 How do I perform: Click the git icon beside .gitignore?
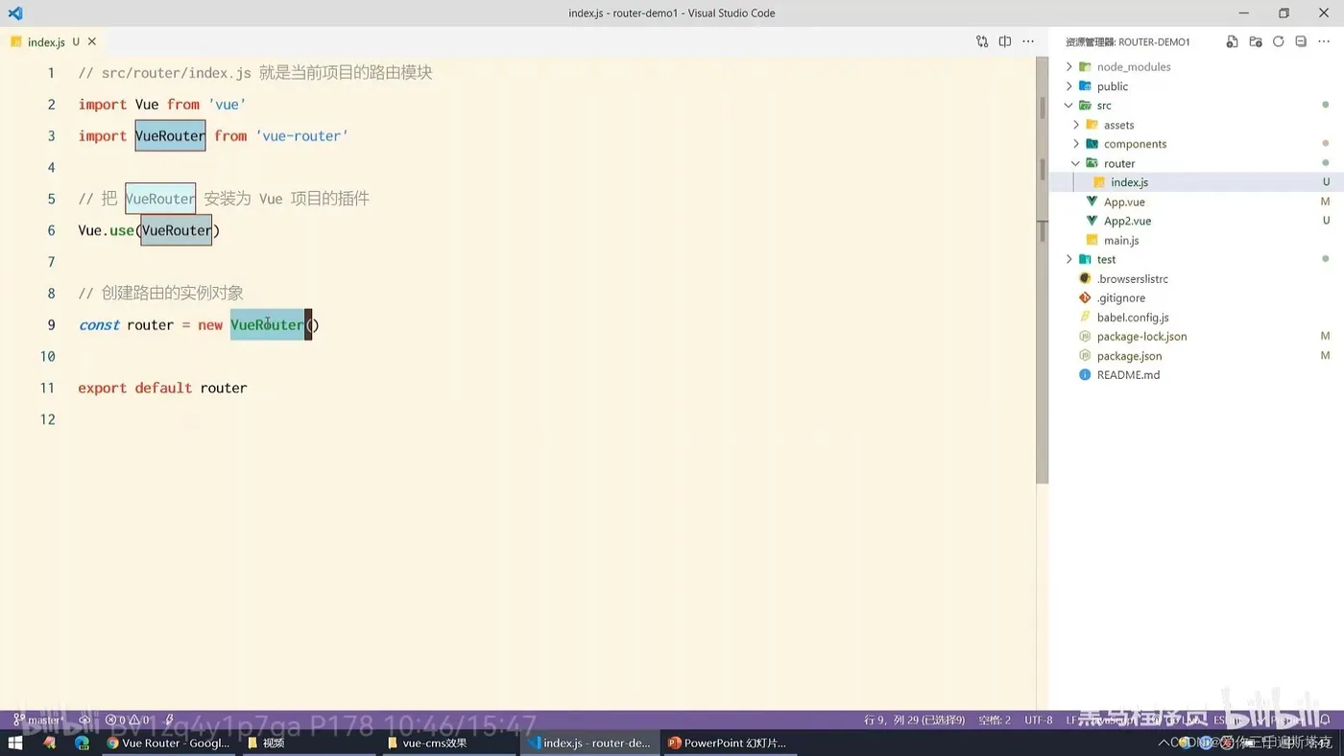click(x=1085, y=297)
